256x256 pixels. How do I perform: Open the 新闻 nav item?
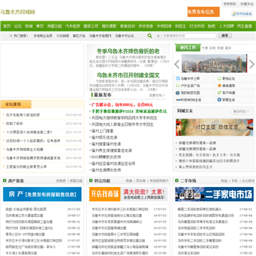(29, 26)
